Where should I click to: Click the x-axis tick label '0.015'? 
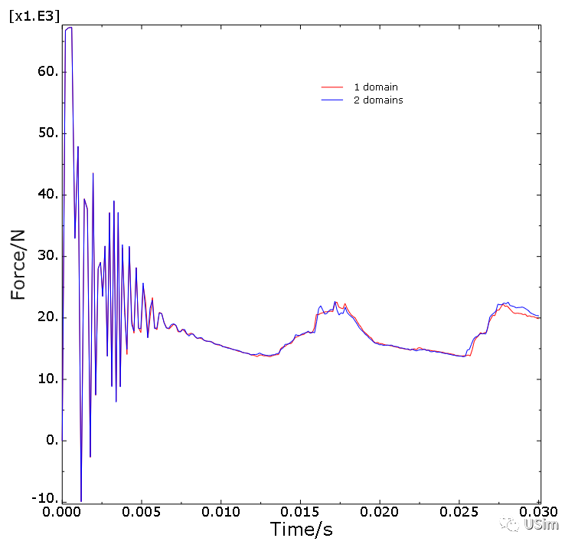(299, 512)
